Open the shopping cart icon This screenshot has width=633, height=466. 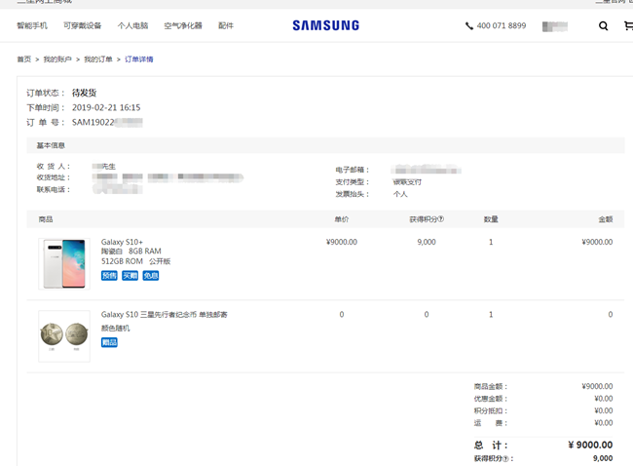628,26
